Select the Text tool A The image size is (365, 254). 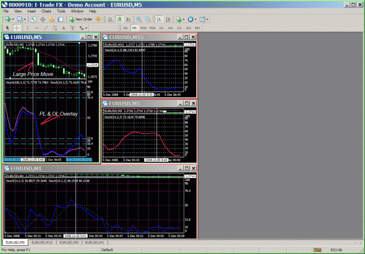64,28
